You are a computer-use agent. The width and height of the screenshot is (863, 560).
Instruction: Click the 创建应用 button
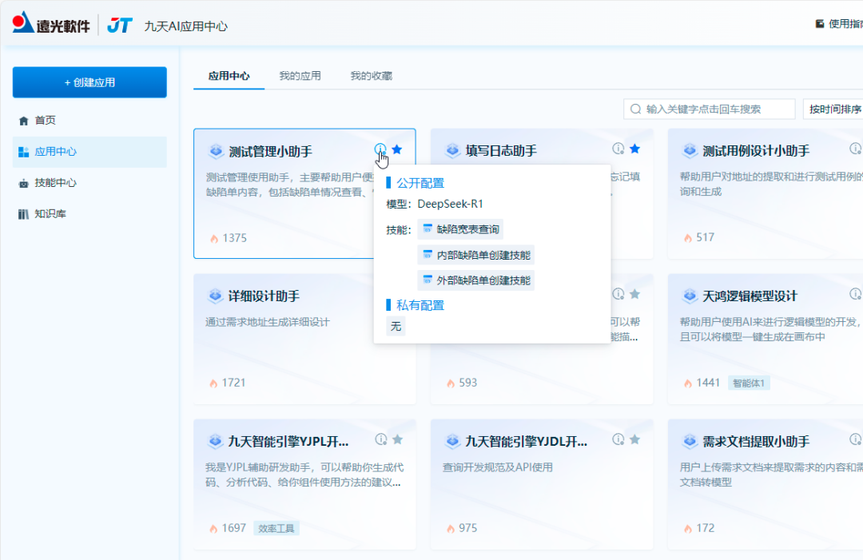pos(89,82)
